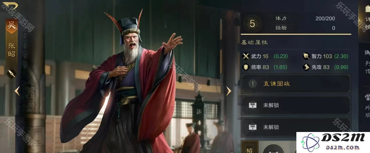370x153 pixels.
Task: Select the 吴 faction badge
Action: [x=11, y=26]
